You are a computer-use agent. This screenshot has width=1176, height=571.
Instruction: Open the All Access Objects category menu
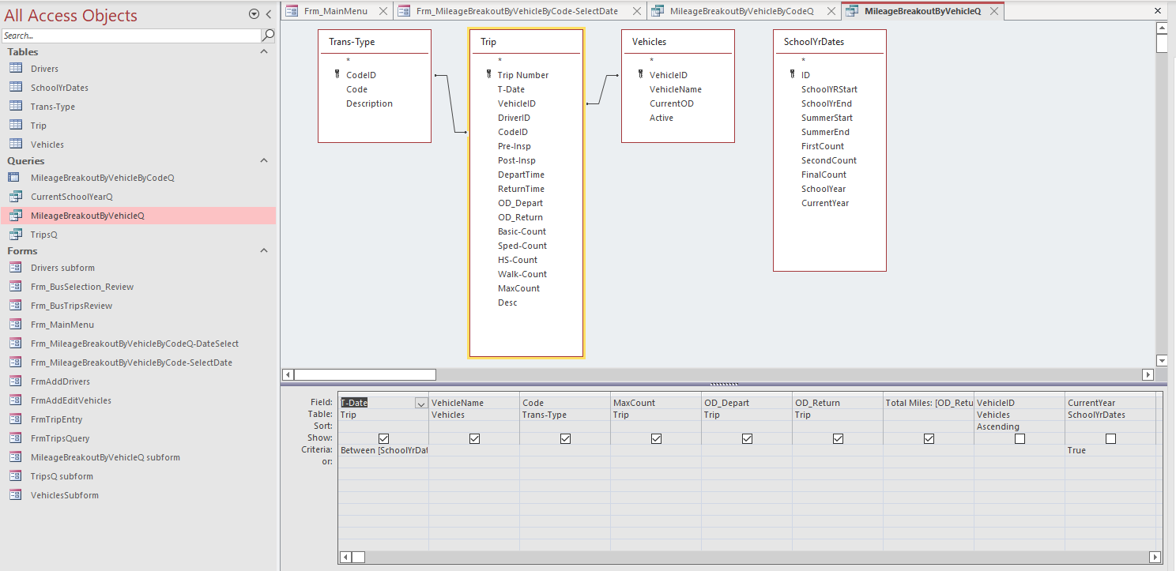click(x=254, y=14)
